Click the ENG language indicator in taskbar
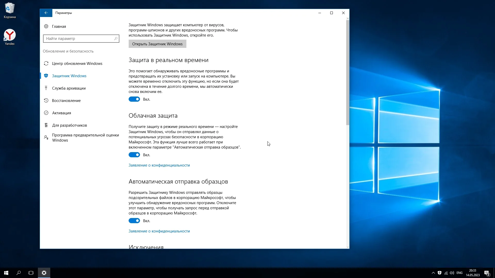Image resolution: width=495 pixels, height=278 pixels. point(459,273)
